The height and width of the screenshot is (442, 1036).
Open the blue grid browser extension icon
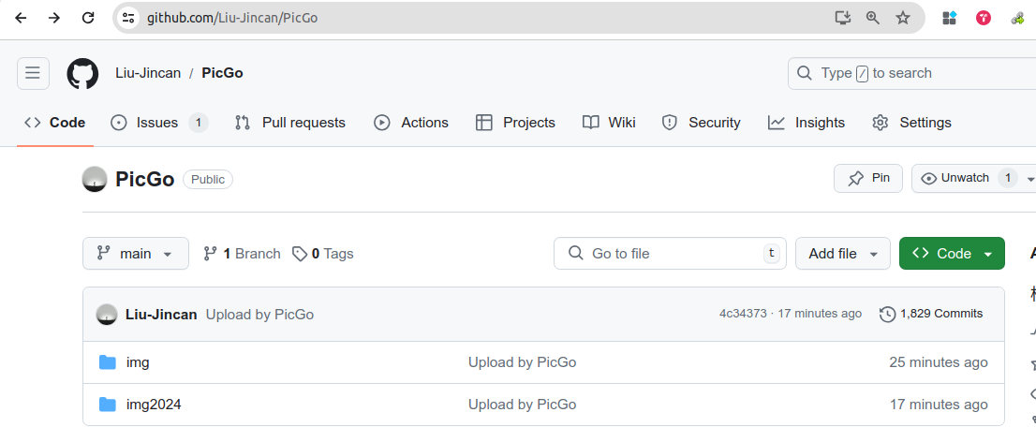[950, 18]
